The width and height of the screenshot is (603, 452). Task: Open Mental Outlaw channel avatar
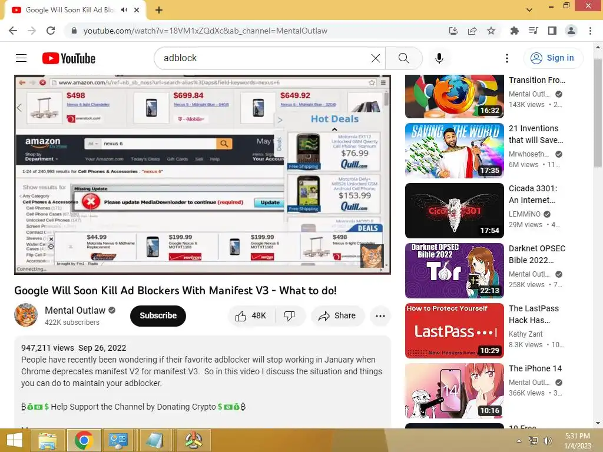coord(26,315)
